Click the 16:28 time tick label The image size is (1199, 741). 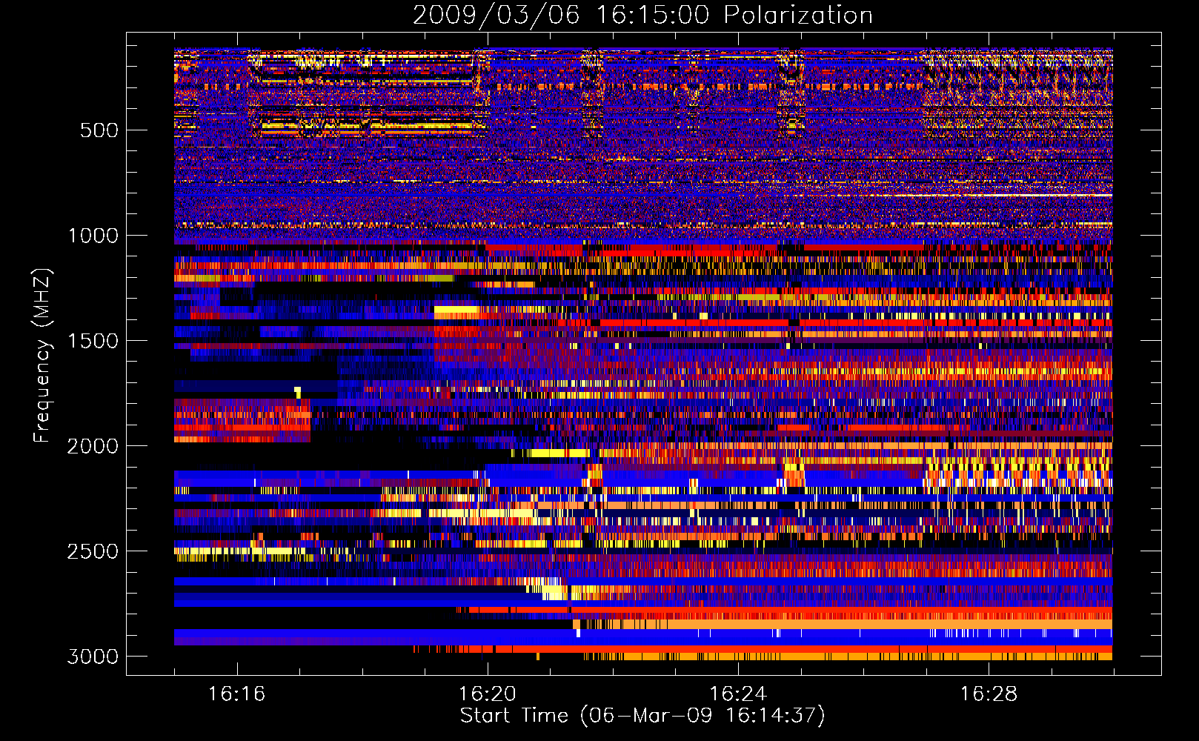pos(989,694)
